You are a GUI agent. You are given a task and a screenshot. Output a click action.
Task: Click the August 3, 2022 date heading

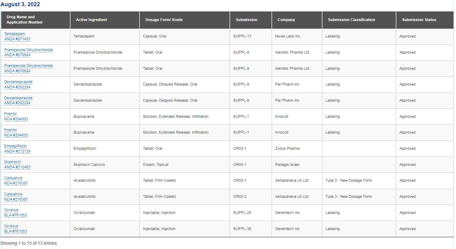20,5
